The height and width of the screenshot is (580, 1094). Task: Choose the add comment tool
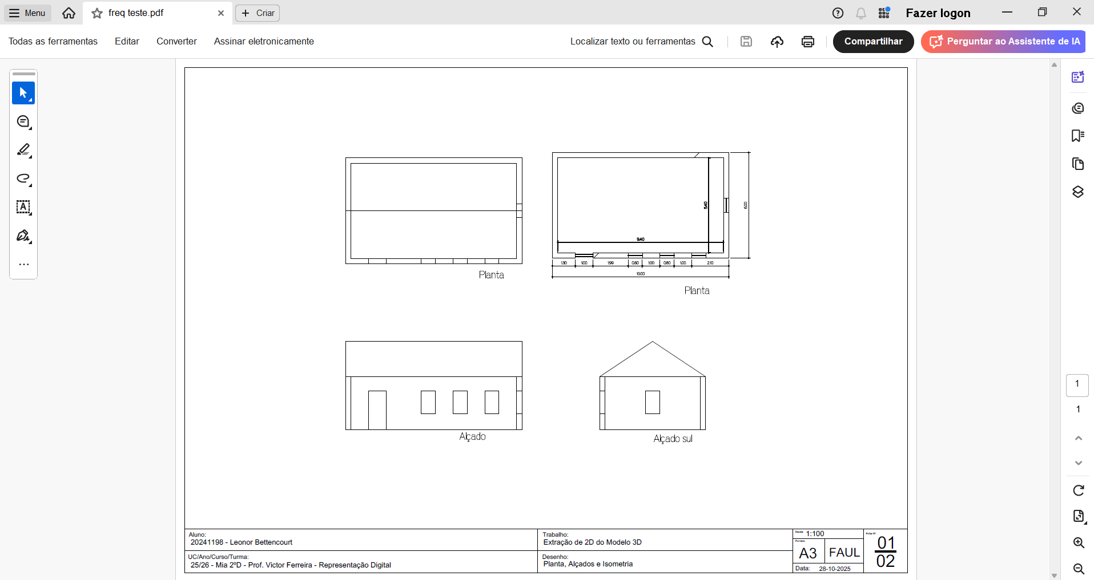[x=23, y=121]
